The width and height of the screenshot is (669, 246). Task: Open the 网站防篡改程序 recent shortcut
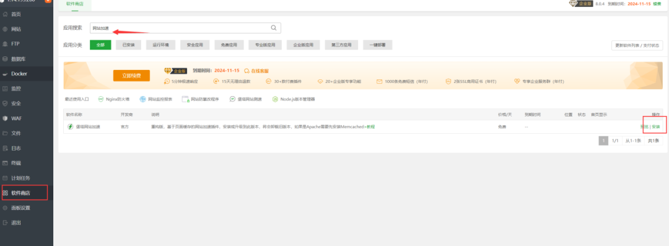[x=200, y=99]
